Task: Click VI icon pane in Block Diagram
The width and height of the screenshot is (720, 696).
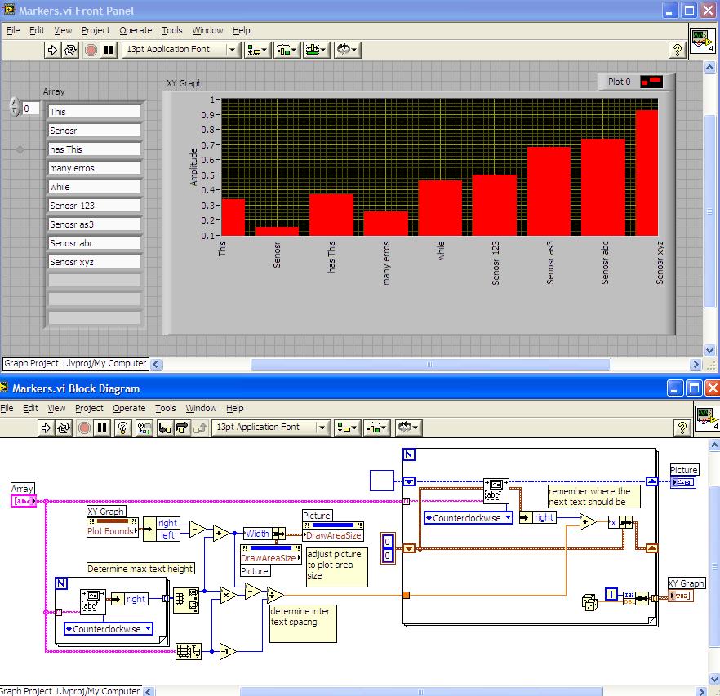Action: (x=707, y=419)
